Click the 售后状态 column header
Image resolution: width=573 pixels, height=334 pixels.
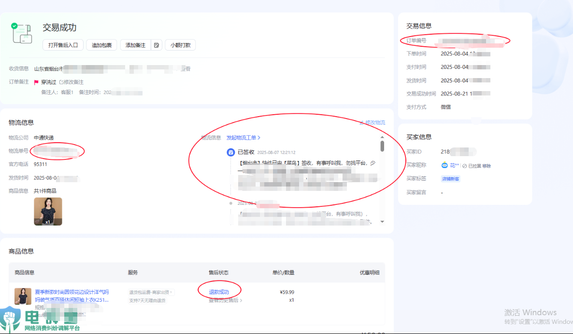218,272
